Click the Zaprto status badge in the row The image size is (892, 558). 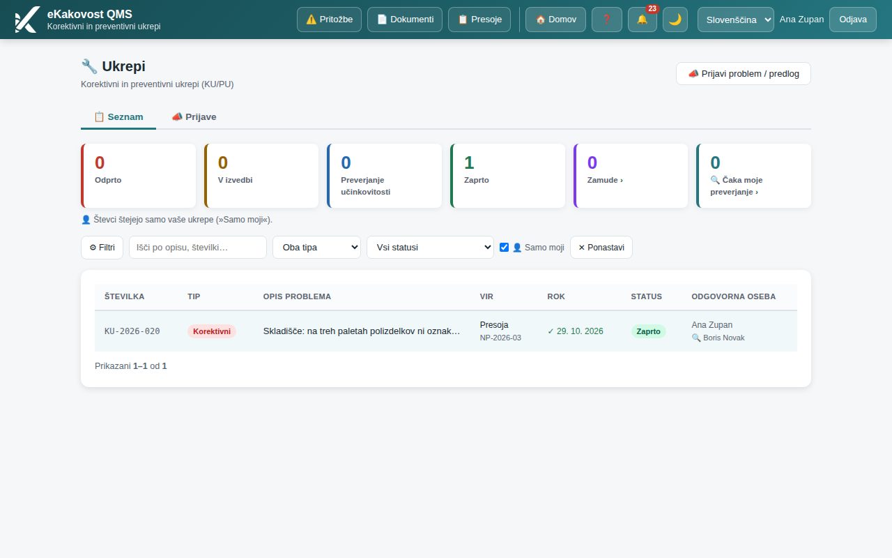pos(649,331)
